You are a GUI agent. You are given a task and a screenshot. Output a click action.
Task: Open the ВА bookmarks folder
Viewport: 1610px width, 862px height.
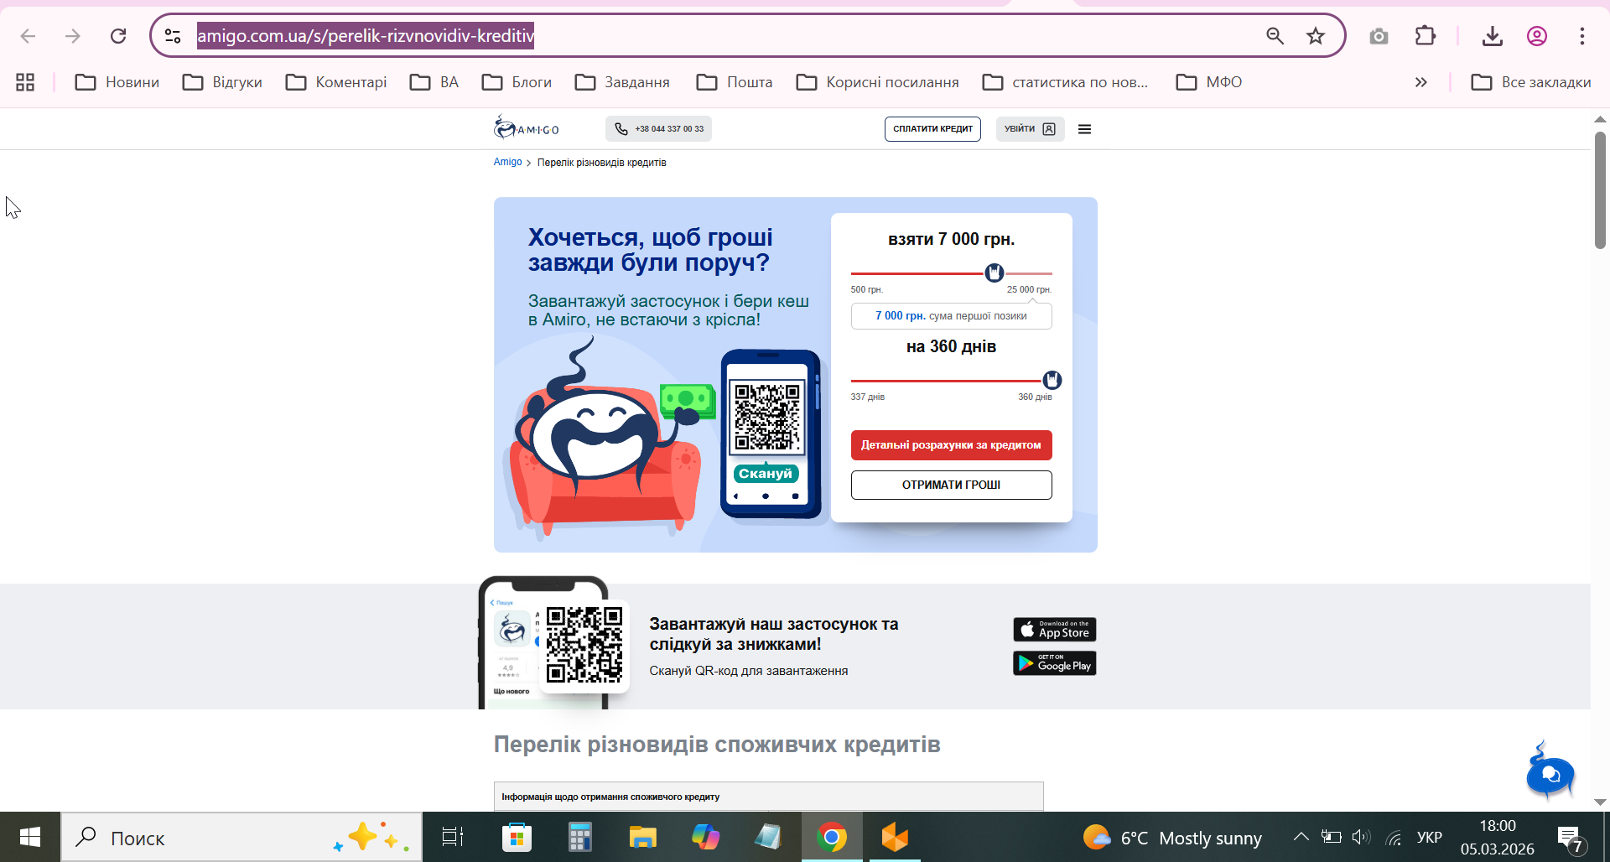(434, 82)
